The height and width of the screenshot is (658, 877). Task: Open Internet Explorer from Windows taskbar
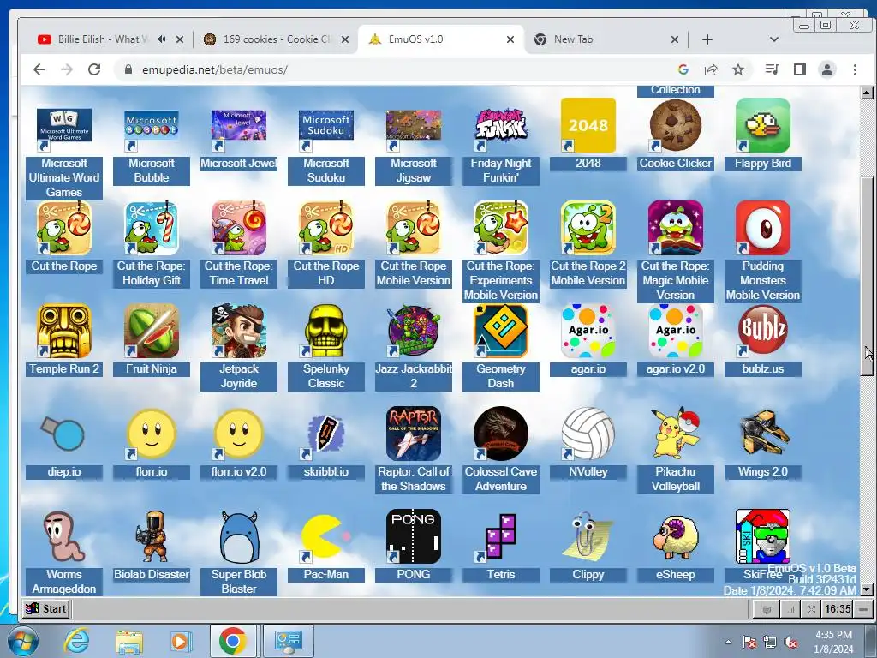coord(76,641)
